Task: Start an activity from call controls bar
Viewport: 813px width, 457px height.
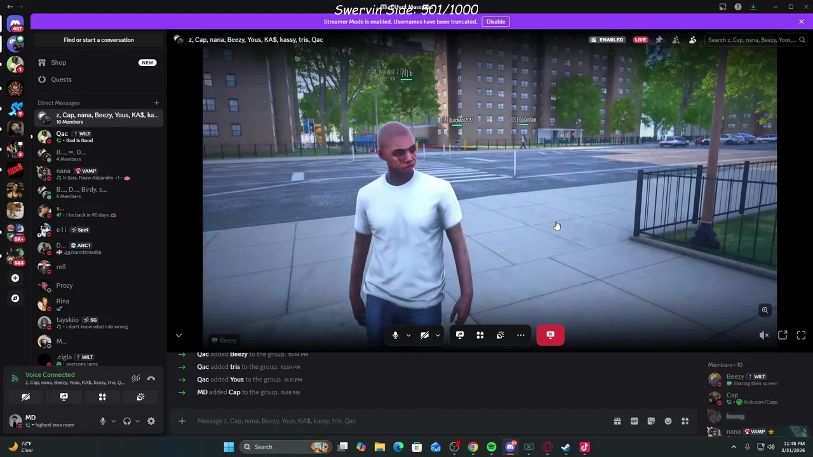Action: 480,335
